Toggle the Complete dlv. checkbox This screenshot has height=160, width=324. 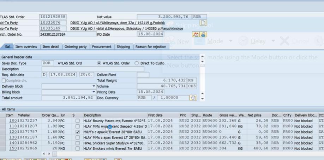(4, 81)
